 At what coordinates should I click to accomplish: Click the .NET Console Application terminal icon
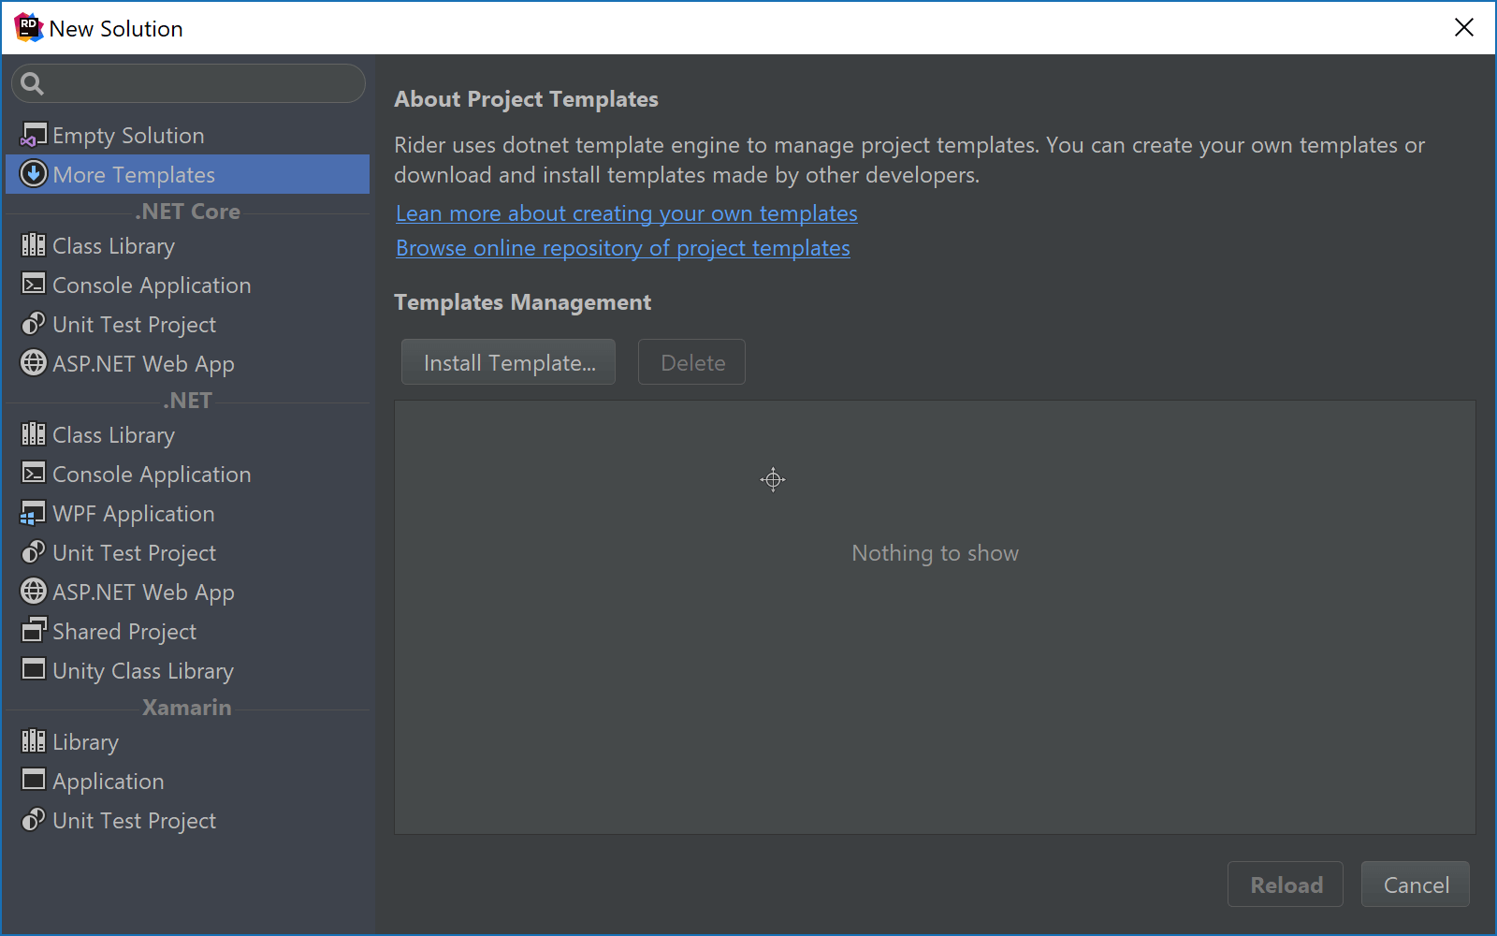pos(34,474)
